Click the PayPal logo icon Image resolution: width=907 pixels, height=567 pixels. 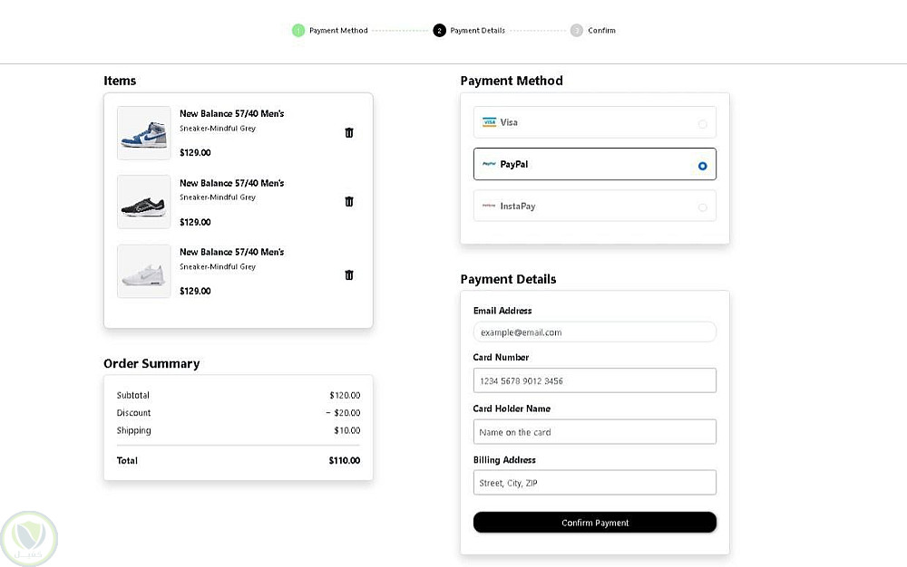[x=489, y=165]
